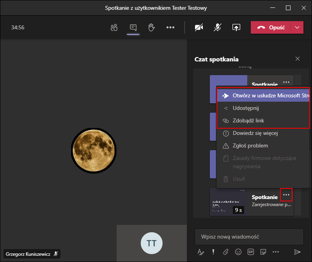Choose Otwórz w usłudze Microsoft Stream
The width and height of the screenshot is (312, 262).
coord(263,95)
